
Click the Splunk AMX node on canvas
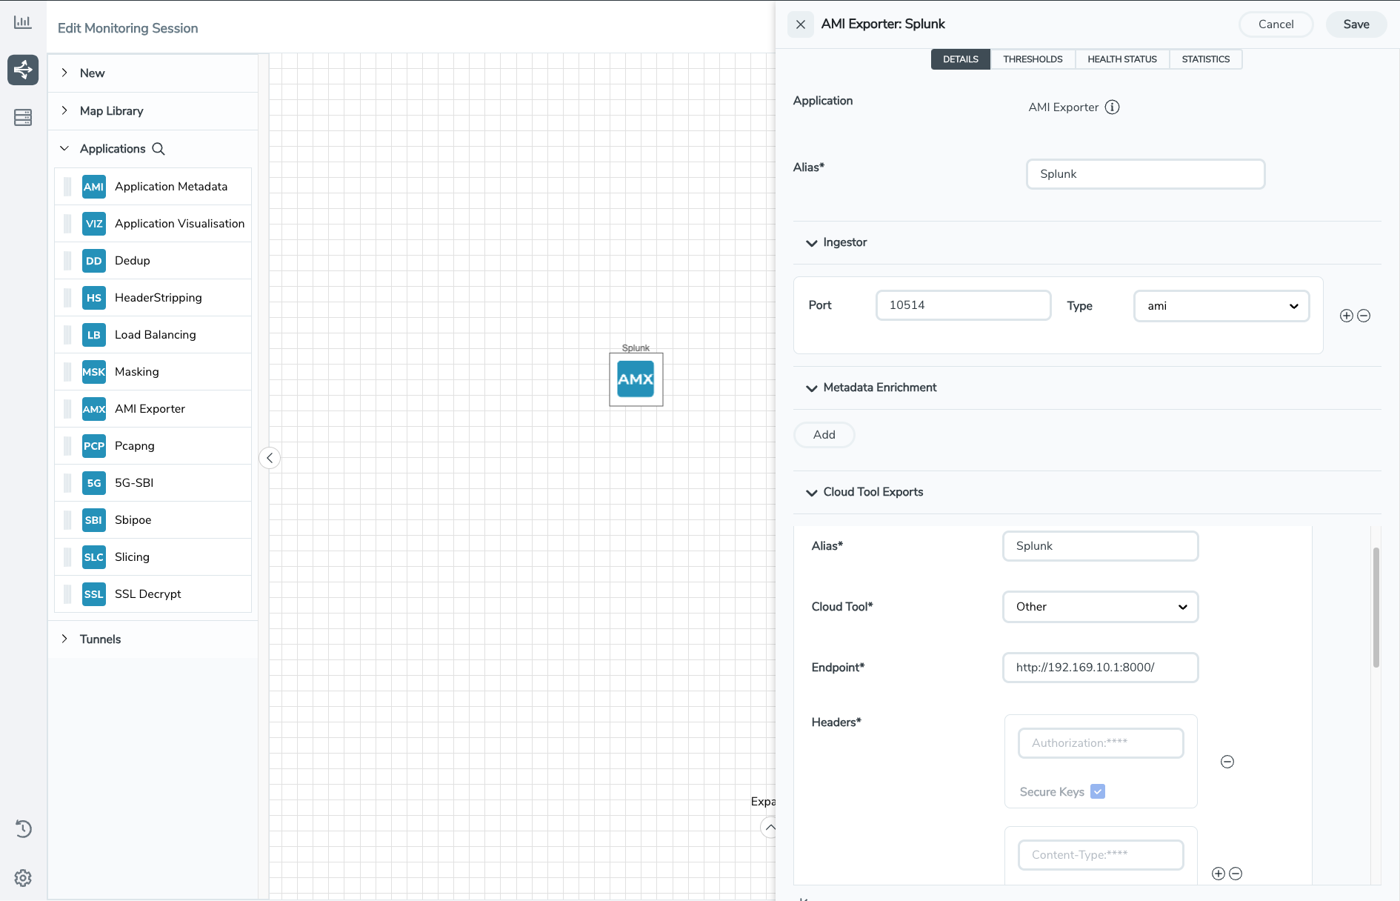(636, 379)
